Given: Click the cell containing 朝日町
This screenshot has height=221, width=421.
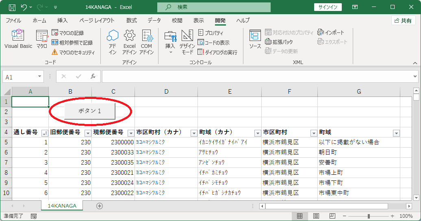Looking at the screenshot, I should (x=359, y=152).
